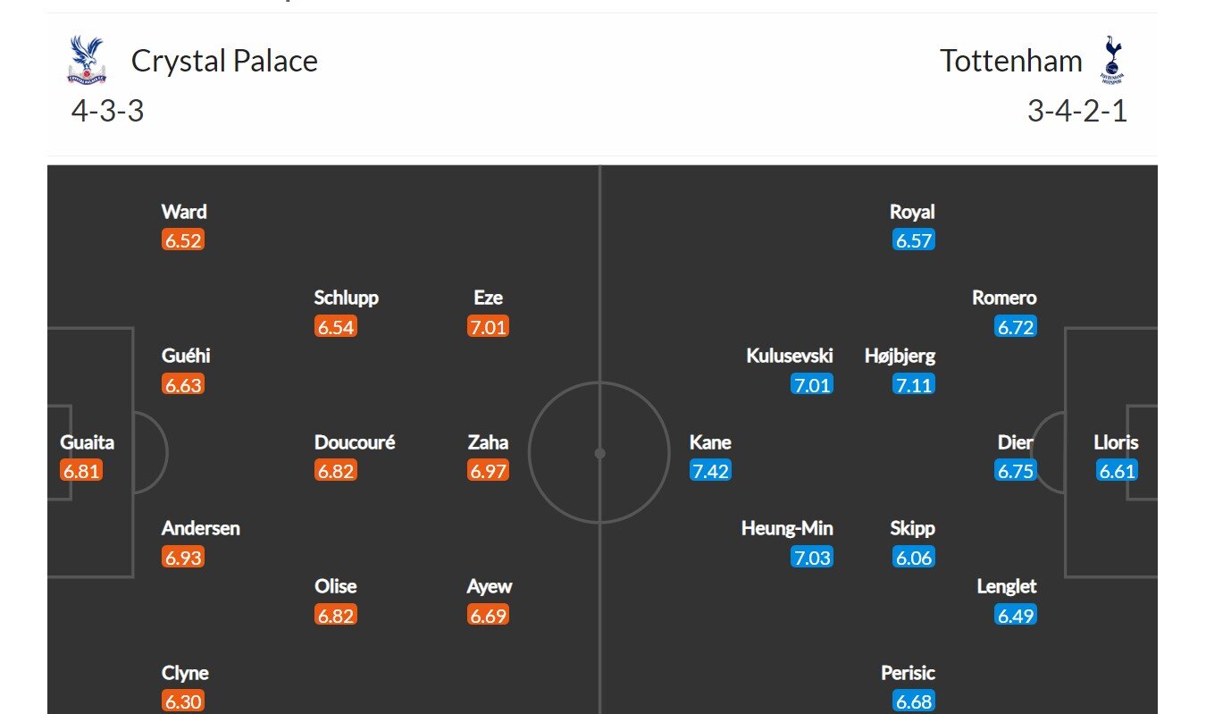Select player Olise on the pitch

335,586
